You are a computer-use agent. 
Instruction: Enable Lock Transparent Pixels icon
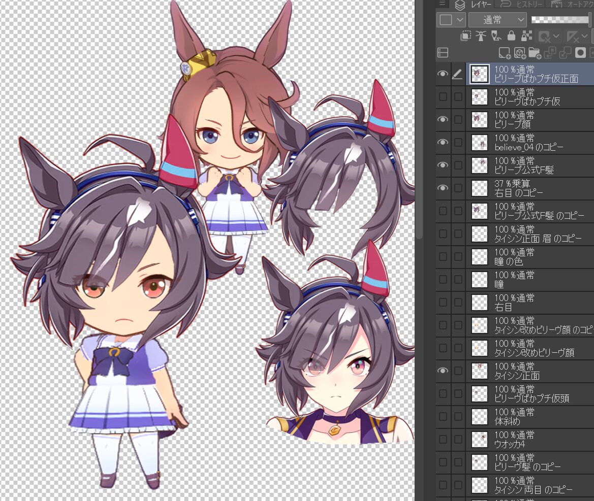pos(526,36)
